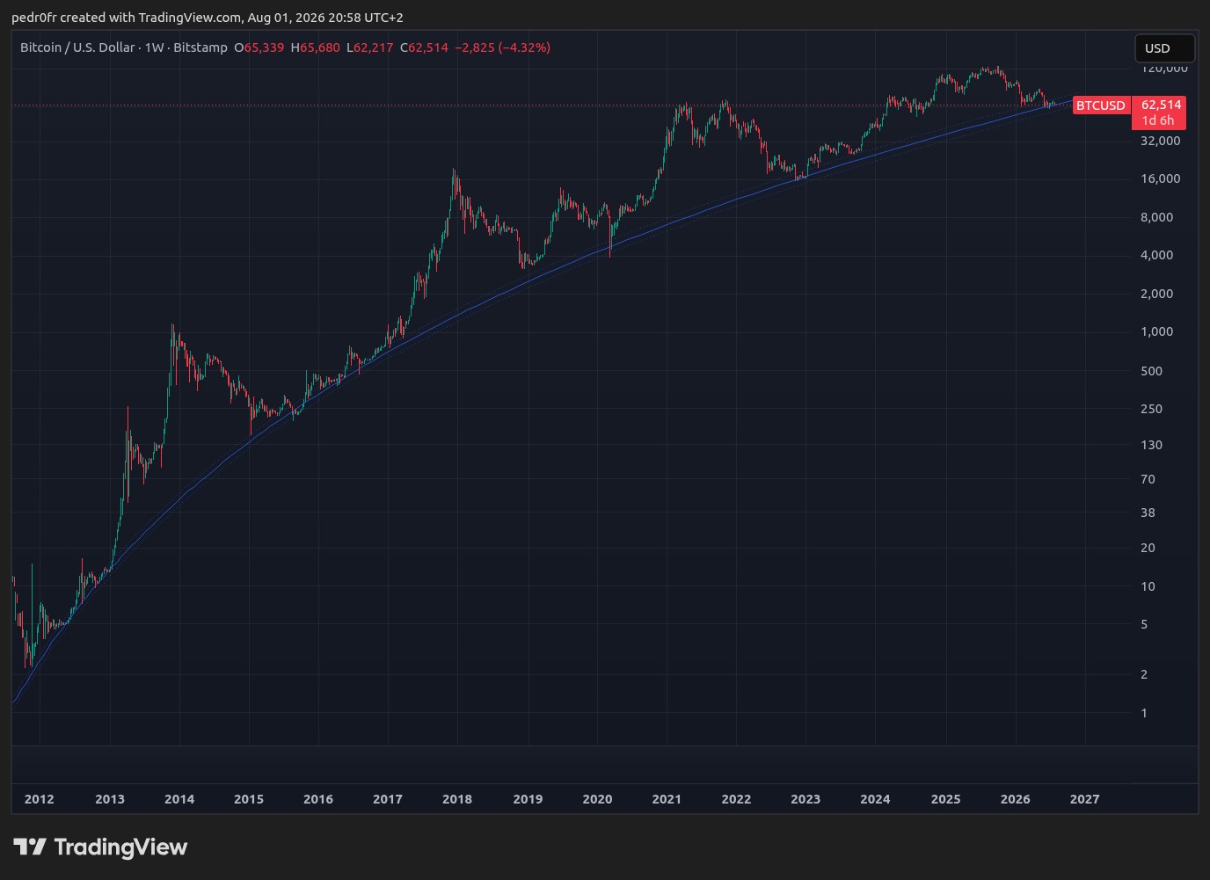The image size is (1210, 880).
Task: Click the 130 price axis label
Action: click(x=1152, y=445)
